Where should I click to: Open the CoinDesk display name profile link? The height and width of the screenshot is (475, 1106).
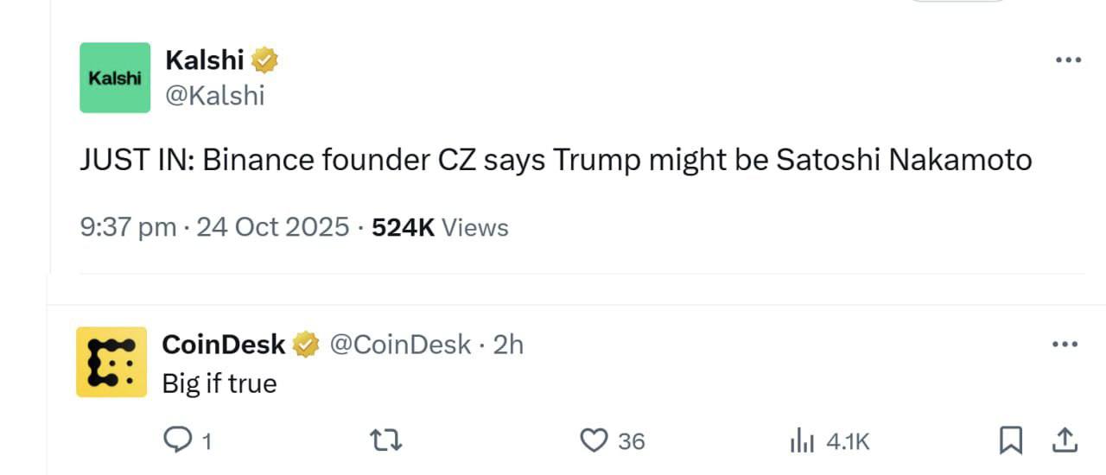(224, 345)
